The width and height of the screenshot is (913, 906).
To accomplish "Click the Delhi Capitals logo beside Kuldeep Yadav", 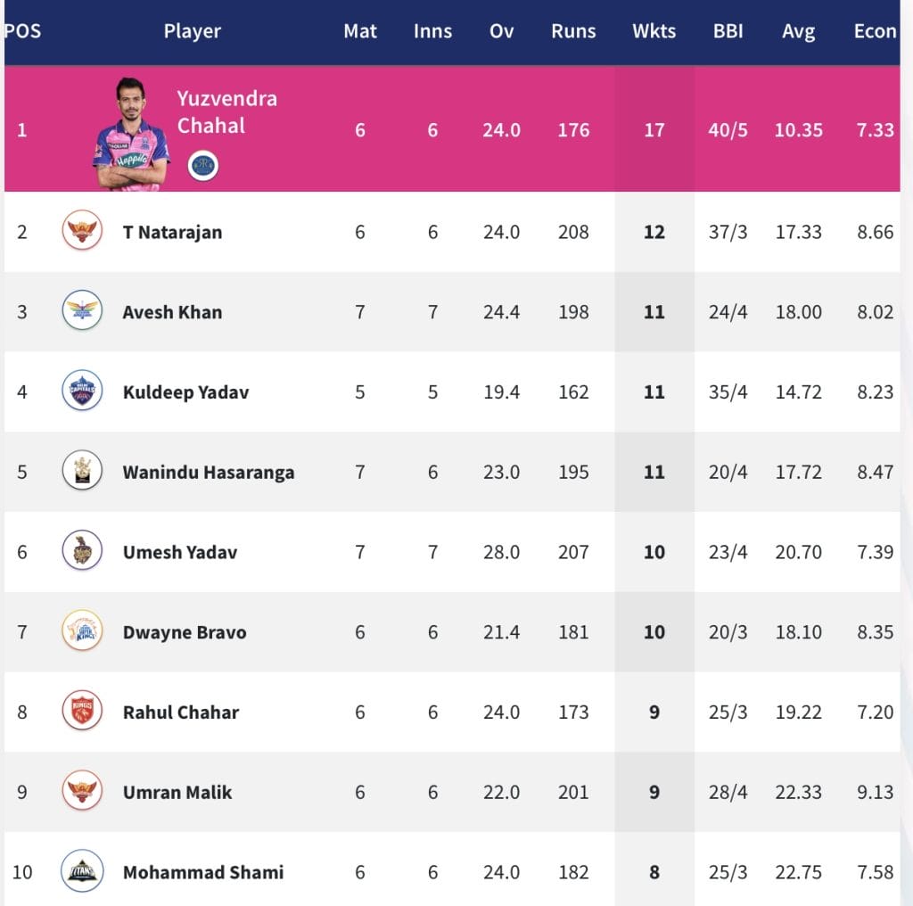I will [x=82, y=391].
